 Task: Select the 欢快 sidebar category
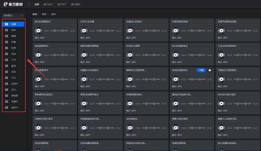pos(14,54)
